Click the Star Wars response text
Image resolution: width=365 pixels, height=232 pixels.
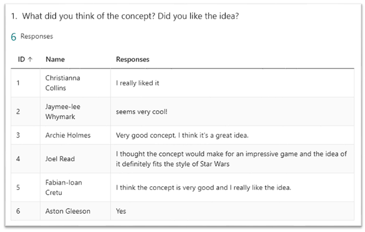tap(231, 159)
